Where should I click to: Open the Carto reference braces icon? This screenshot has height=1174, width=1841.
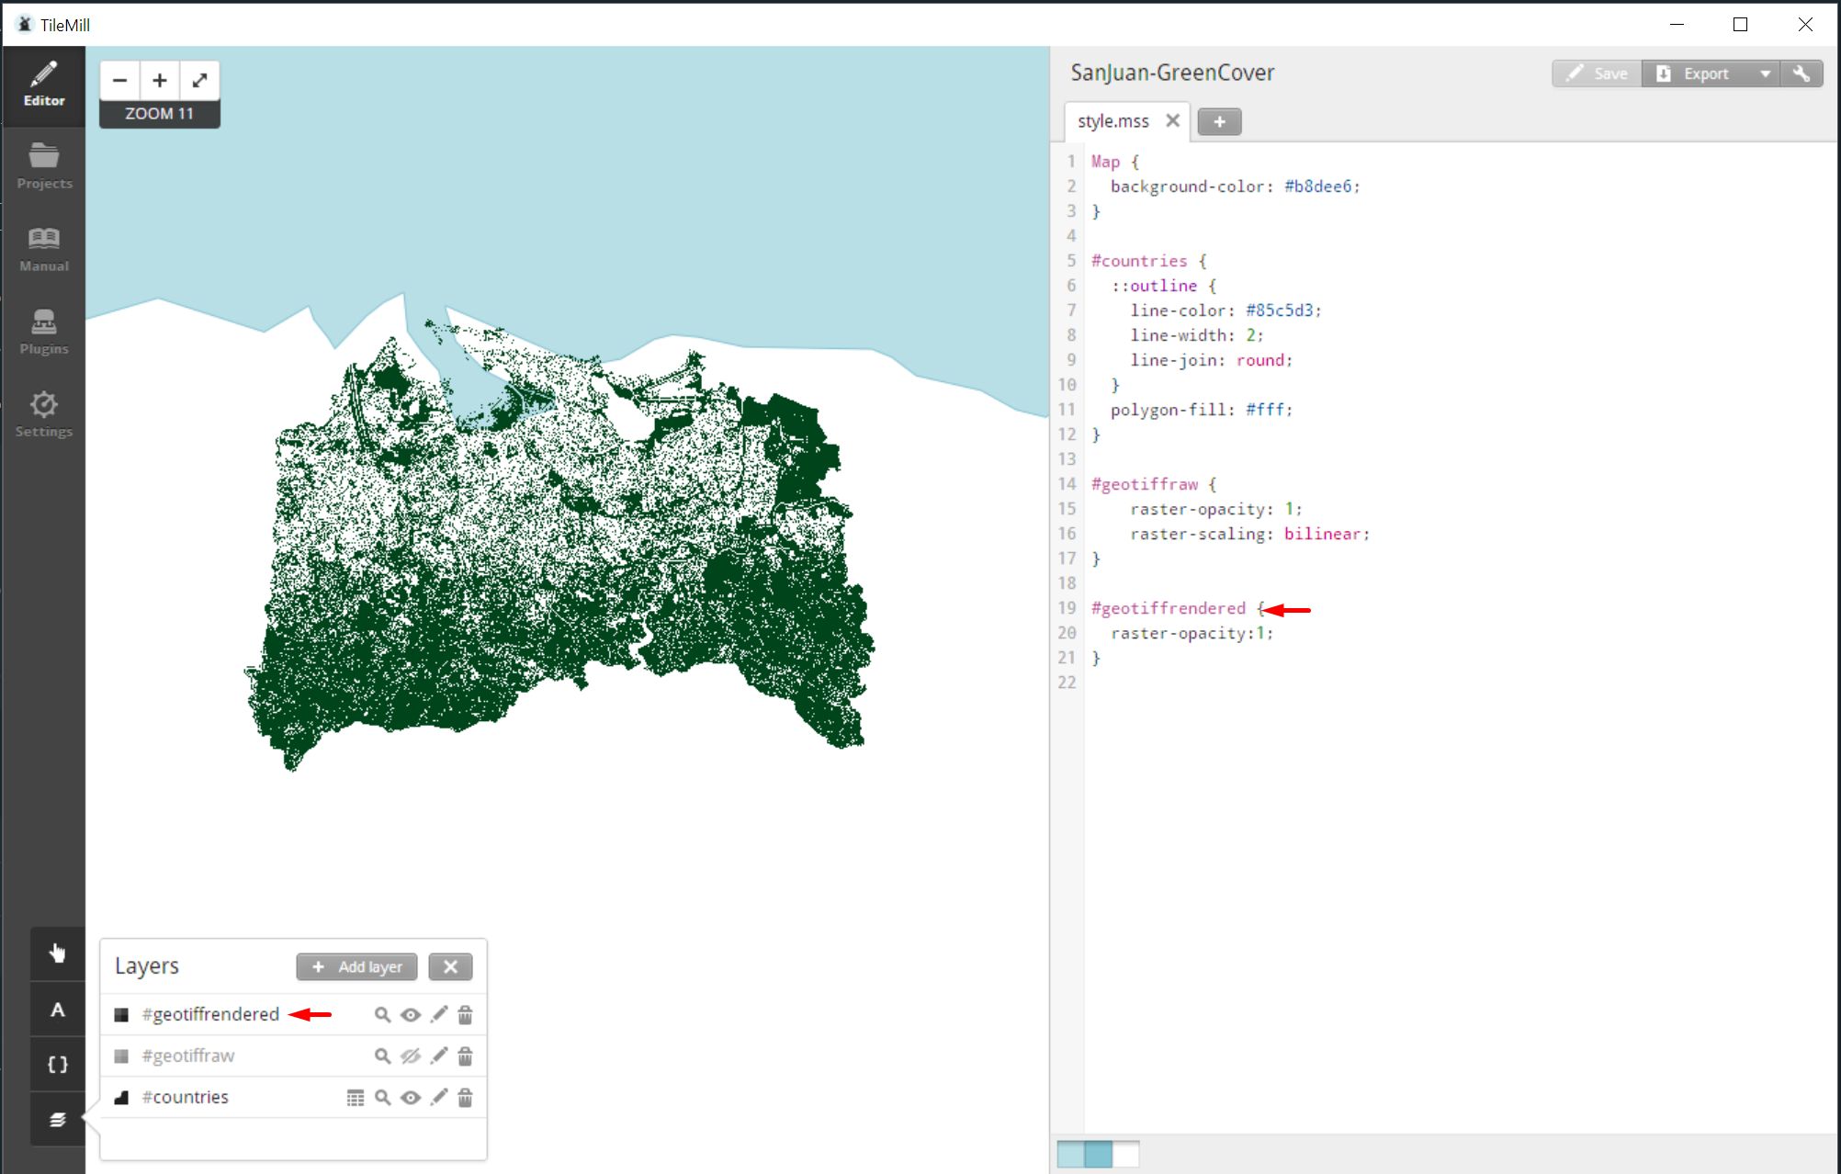pyautogui.click(x=57, y=1065)
